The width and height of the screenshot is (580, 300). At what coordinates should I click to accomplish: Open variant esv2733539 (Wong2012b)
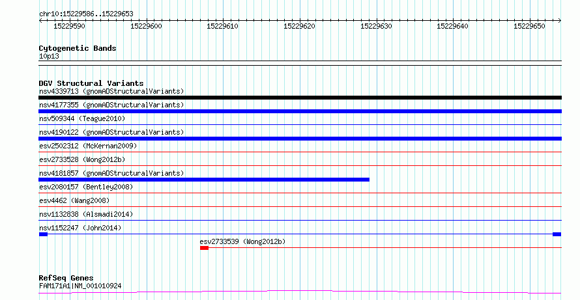242,241
